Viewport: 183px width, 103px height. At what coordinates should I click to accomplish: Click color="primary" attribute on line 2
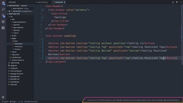click(x=77, y=10)
